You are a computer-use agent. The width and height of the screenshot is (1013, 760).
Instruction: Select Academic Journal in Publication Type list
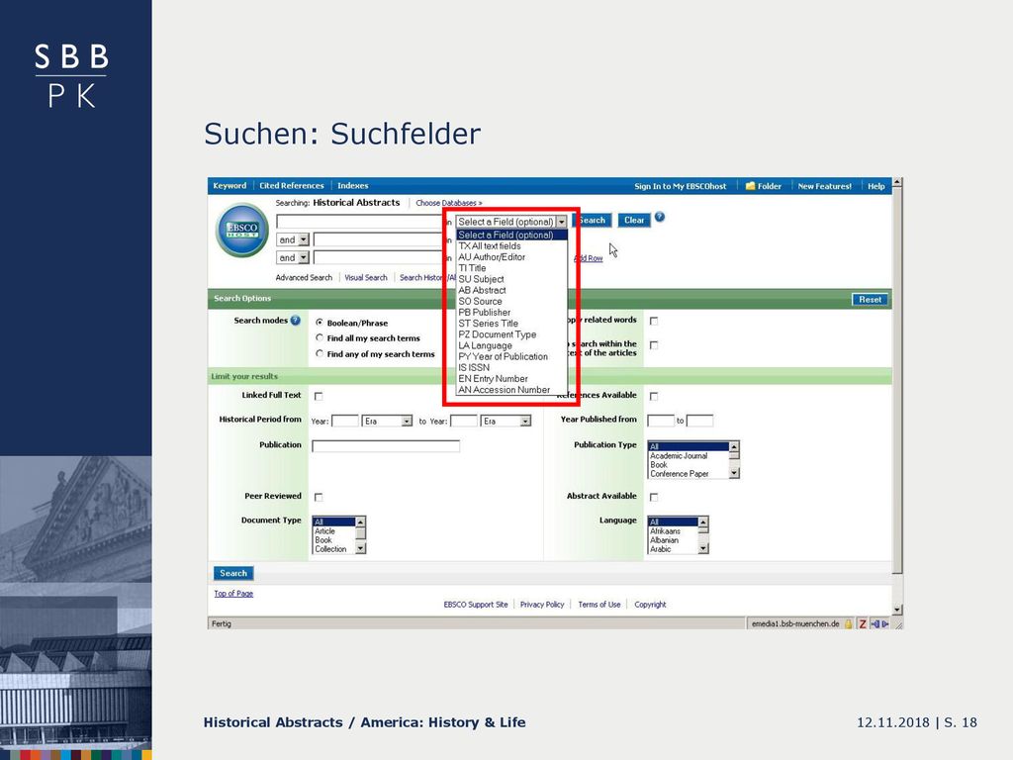tap(689, 455)
